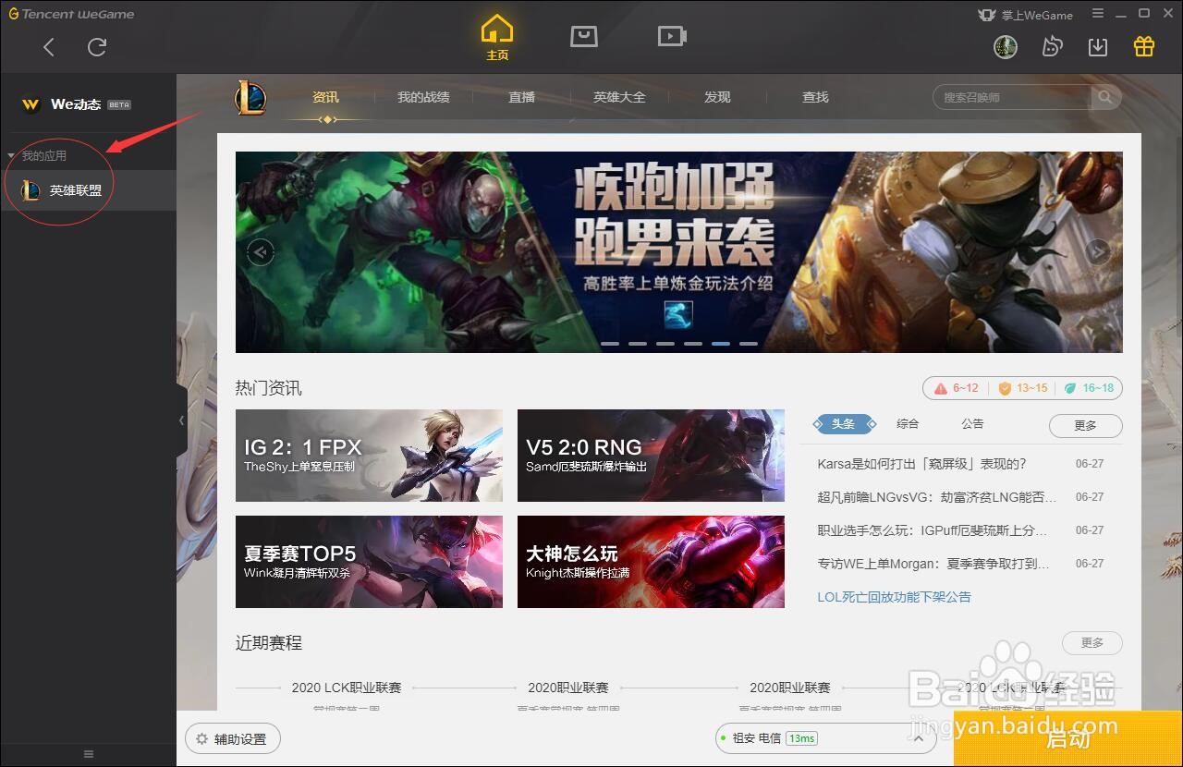1183x767 pixels.
Task: Select the fifth highlighted banner indicator
Action: point(721,344)
